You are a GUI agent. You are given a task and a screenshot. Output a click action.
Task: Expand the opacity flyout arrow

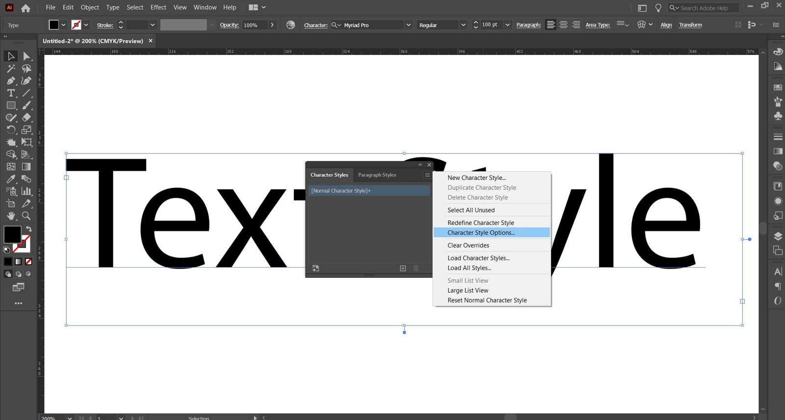(x=272, y=25)
